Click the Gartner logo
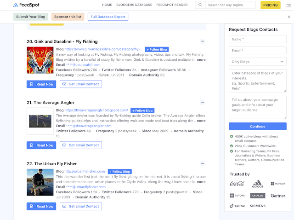 278,196
